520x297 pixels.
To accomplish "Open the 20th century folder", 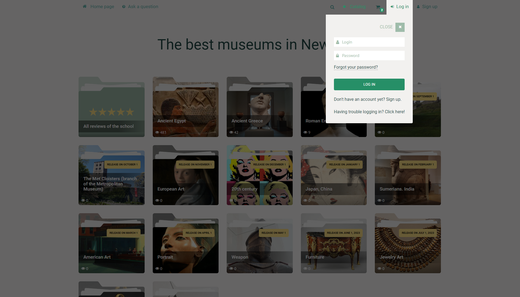I will [259, 175].
